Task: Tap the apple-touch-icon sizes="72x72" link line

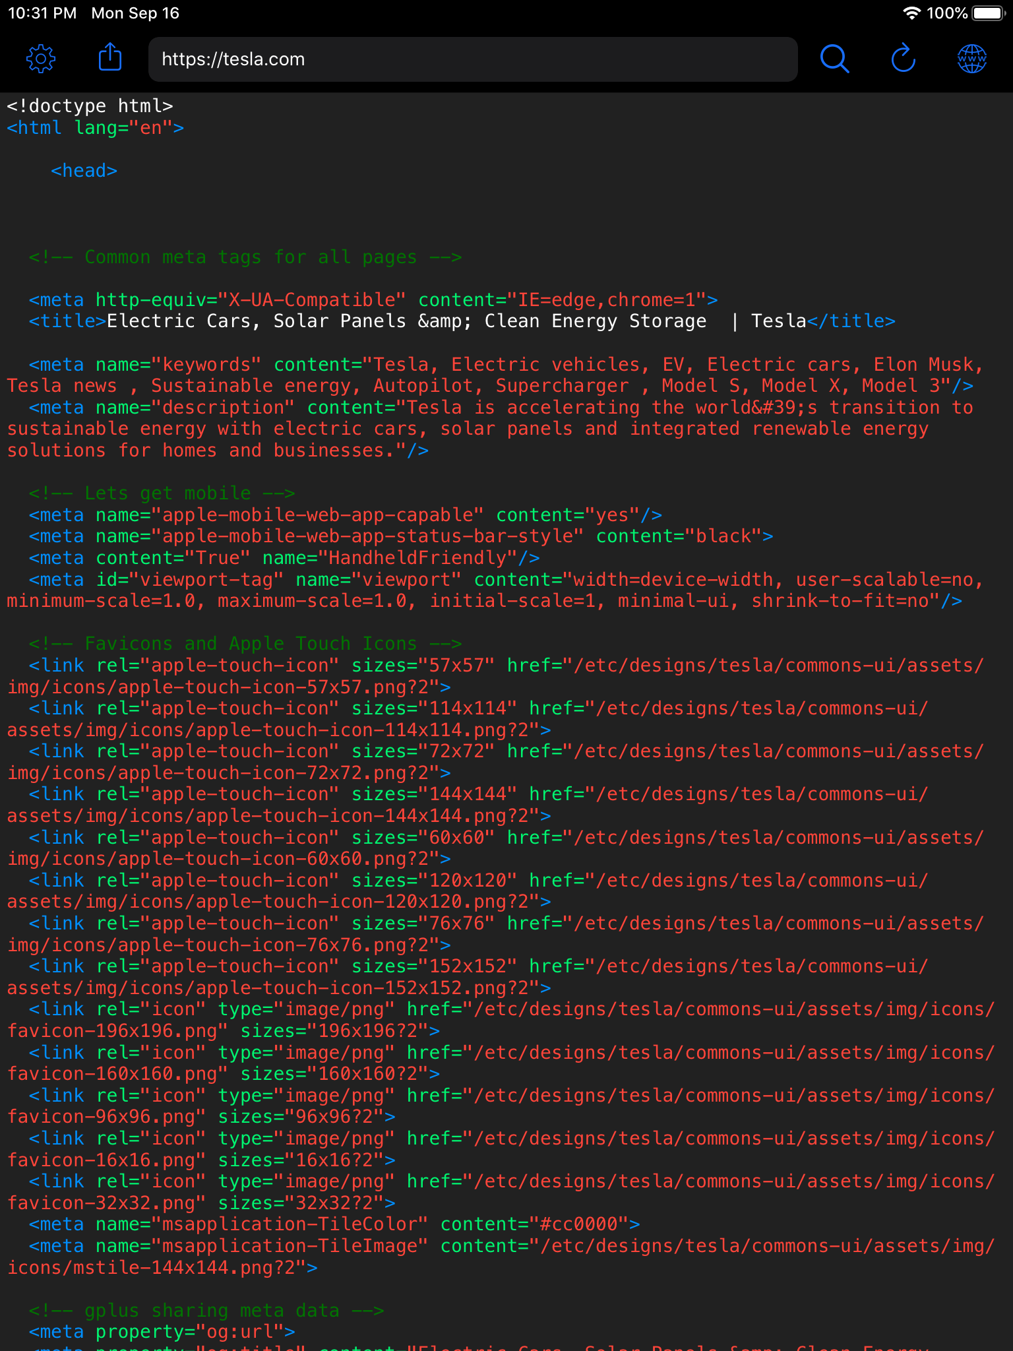Action: tap(495, 761)
